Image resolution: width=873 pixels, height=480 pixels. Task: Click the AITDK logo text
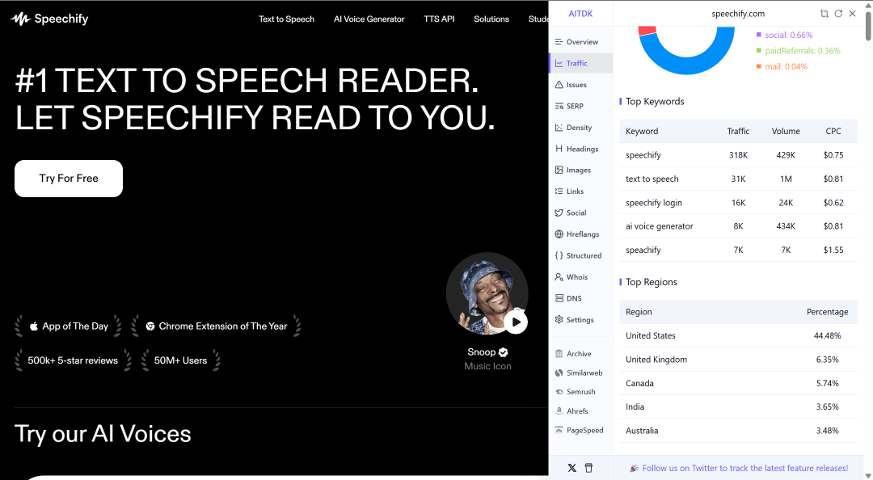580,14
